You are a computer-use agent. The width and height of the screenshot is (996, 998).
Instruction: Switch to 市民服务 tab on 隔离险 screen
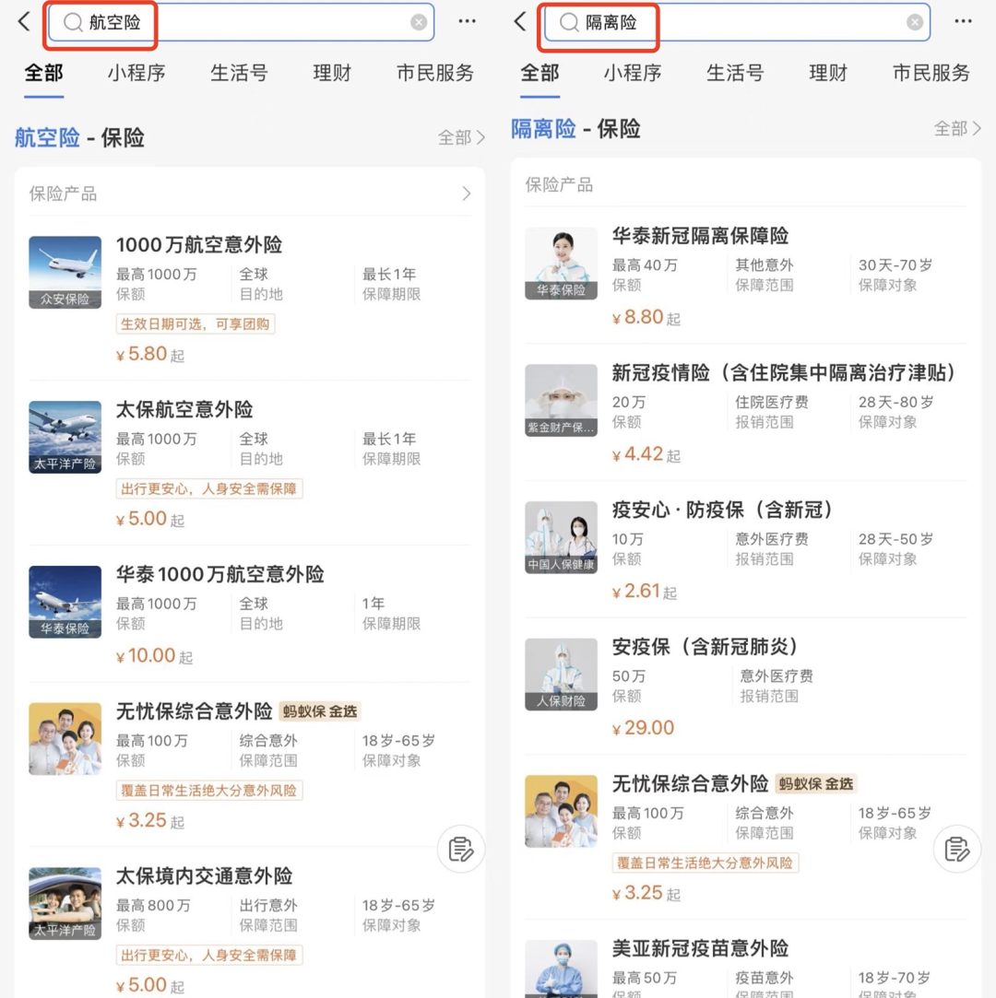point(931,73)
